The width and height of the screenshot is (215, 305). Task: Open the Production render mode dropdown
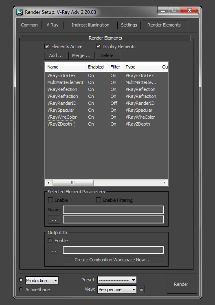tap(42, 280)
